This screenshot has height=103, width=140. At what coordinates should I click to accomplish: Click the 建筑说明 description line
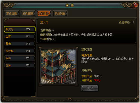pyautogui.click(x=77, y=35)
